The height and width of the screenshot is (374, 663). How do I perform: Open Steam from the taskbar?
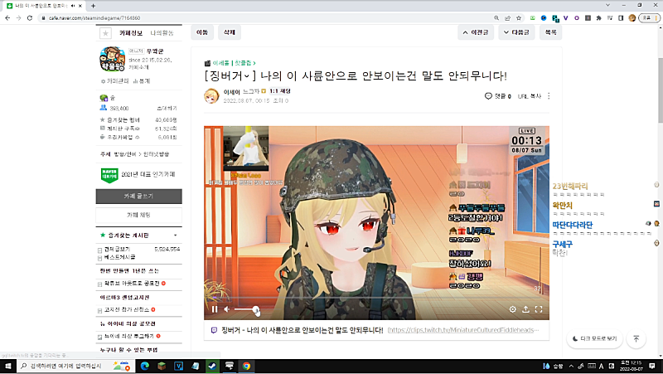coord(212,366)
